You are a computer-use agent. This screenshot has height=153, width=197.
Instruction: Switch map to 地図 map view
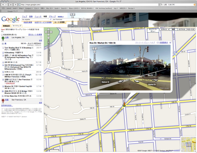coord(173,29)
